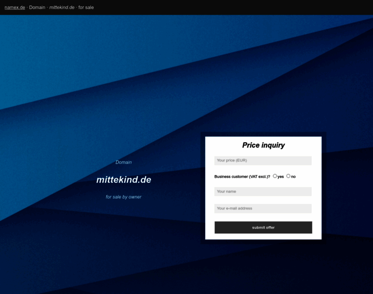Click 'for sale' text in top bar
The image size is (373, 294).
pos(86,7)
